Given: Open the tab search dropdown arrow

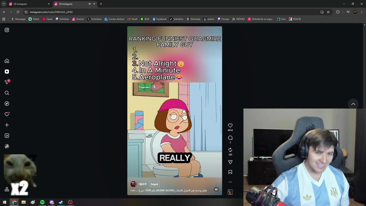Looking at the screenshot, I should coord(4,4).
